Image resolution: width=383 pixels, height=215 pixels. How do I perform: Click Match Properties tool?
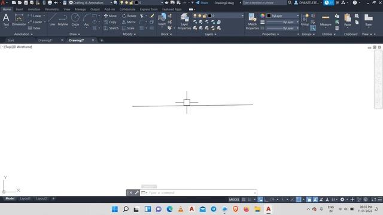tap(252, 21)
